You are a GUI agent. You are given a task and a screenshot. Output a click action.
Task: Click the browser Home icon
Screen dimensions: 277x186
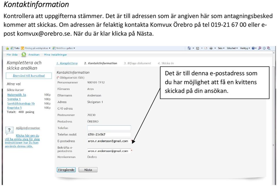(x=189, y=48)
